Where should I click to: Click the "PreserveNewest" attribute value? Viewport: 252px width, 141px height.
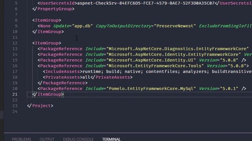click(175, 26)
